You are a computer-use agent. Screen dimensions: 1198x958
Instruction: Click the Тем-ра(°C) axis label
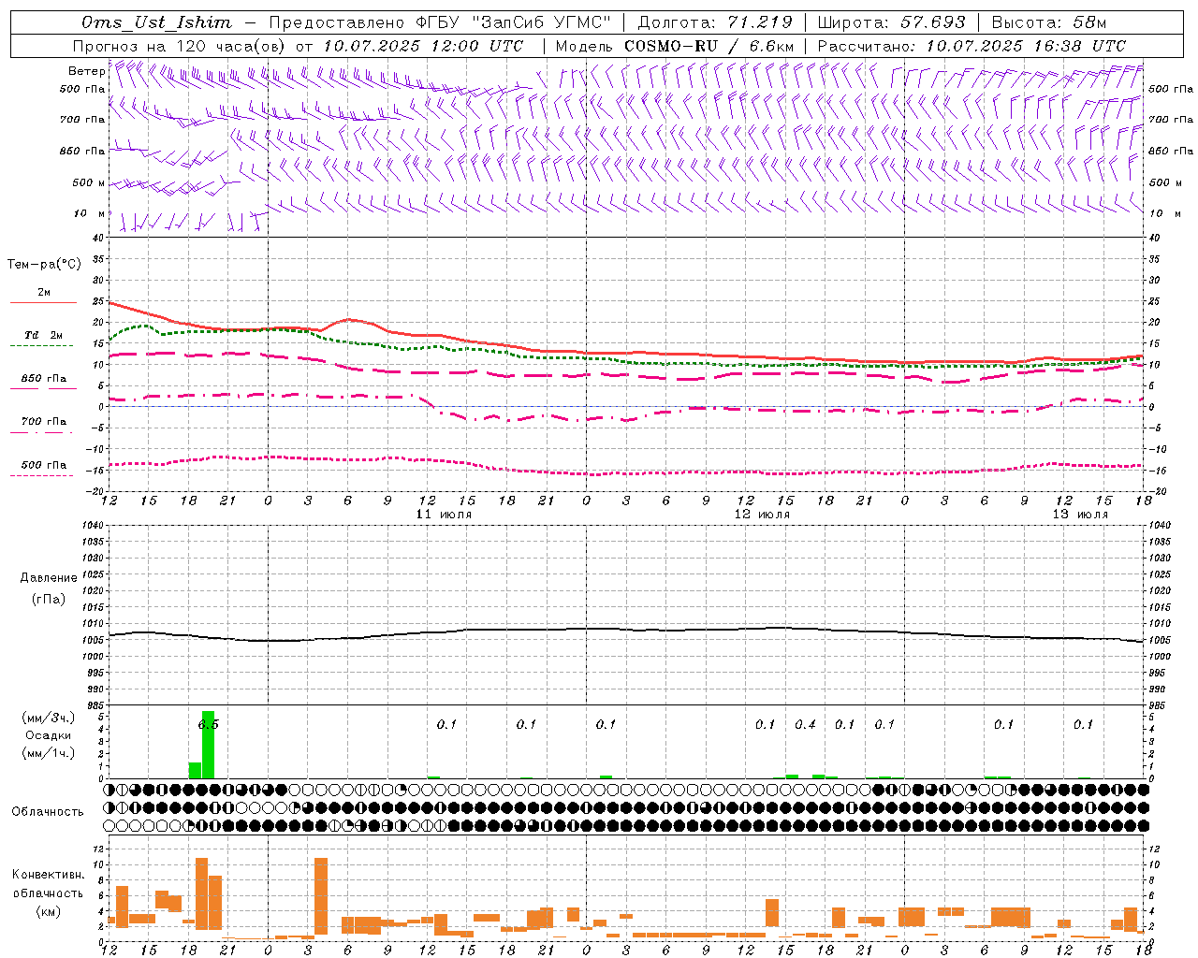(x=44, y=265)
